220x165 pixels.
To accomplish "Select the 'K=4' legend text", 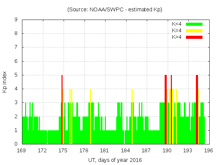I will click(177, 31).
